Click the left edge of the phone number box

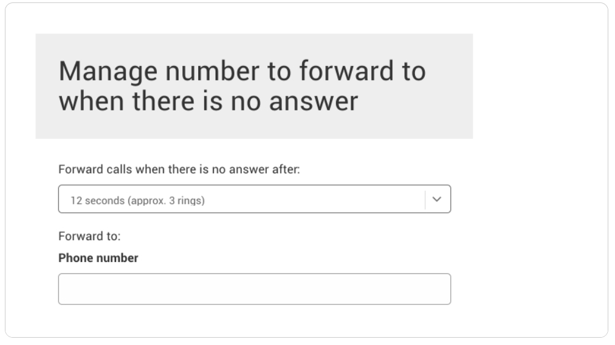coord(64,289)
